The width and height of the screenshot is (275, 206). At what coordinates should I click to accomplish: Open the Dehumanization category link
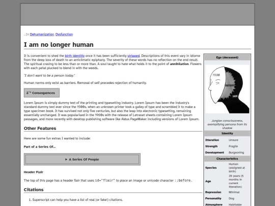(x=42, y=35)
